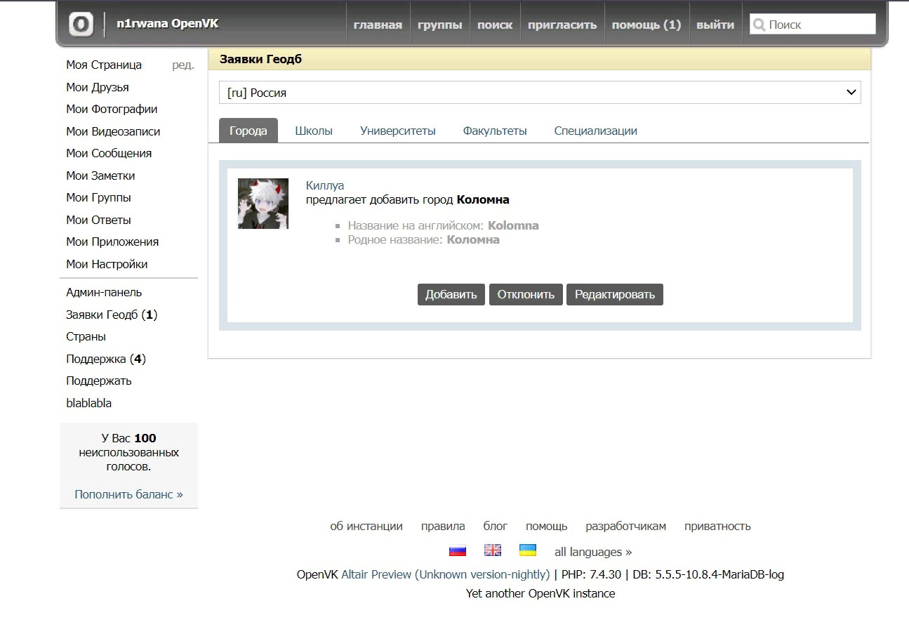This screenshot has height=641, width=909.
Task: Open Мои Сообщения
Action: point(109,153)
